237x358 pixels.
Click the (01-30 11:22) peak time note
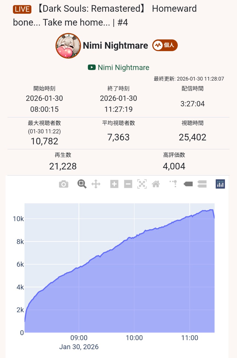click(44, 132)
